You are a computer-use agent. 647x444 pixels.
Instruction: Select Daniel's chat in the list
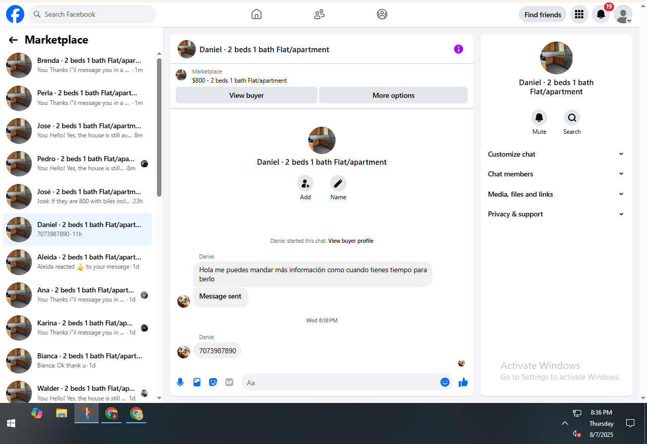[77, 230]
